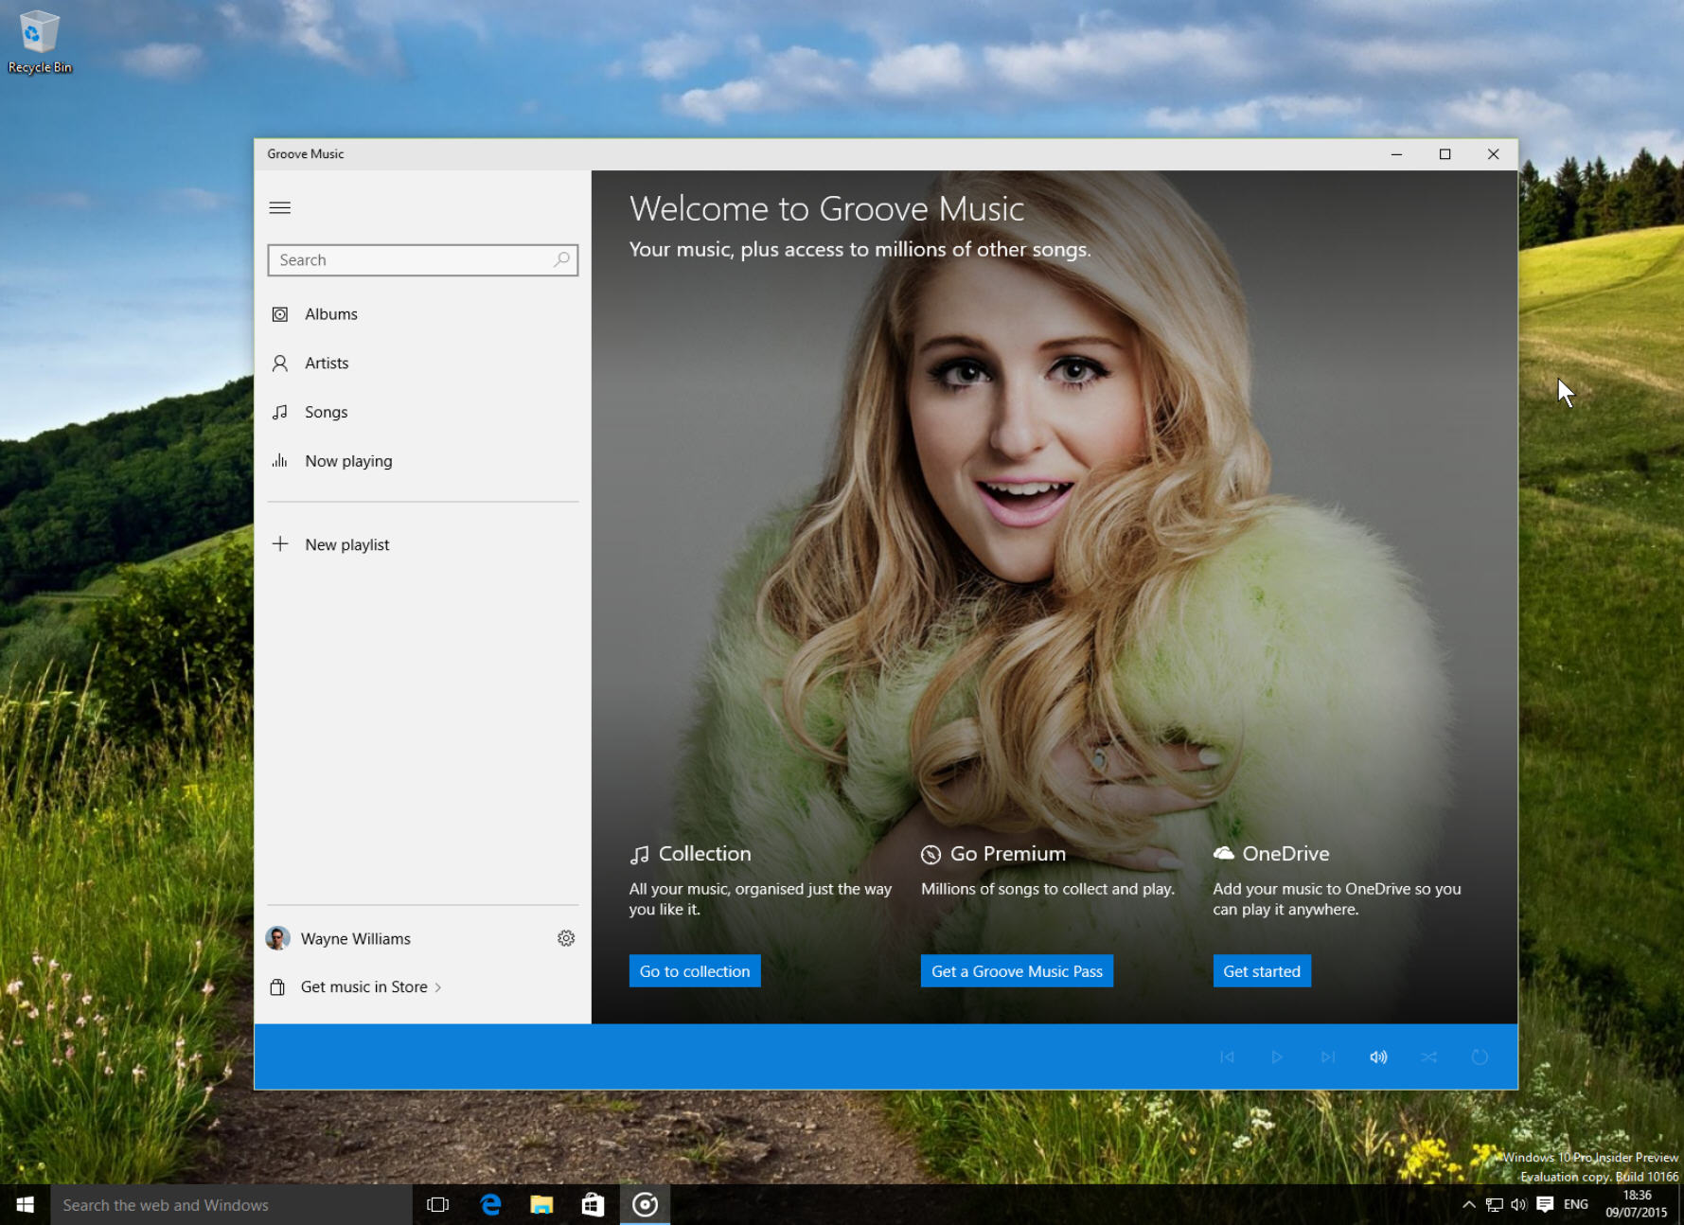Open the Albums view

[x=422, y=314]
